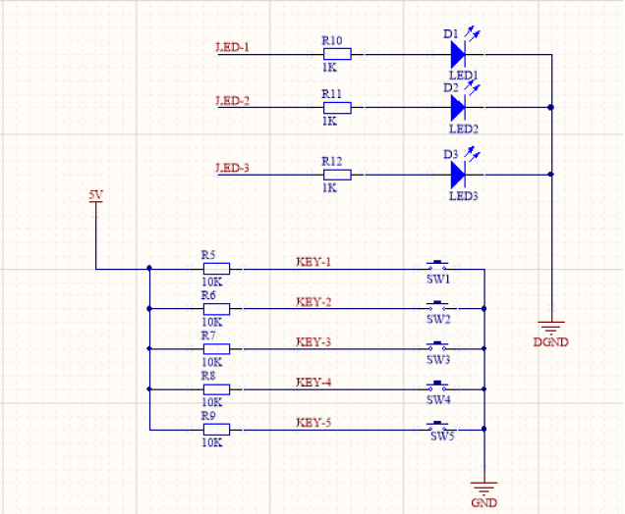Select resistor R11 symbol
Image resolution: width=625 pixels, height=514 pixels.
click(x=337, y=108)
